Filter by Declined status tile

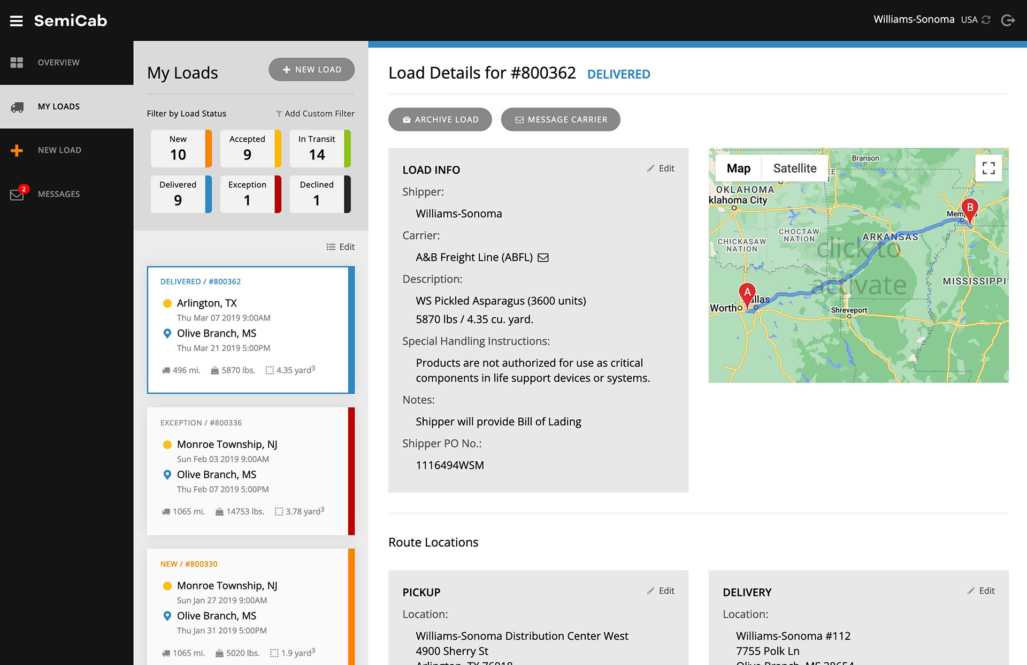pos(320,194)
